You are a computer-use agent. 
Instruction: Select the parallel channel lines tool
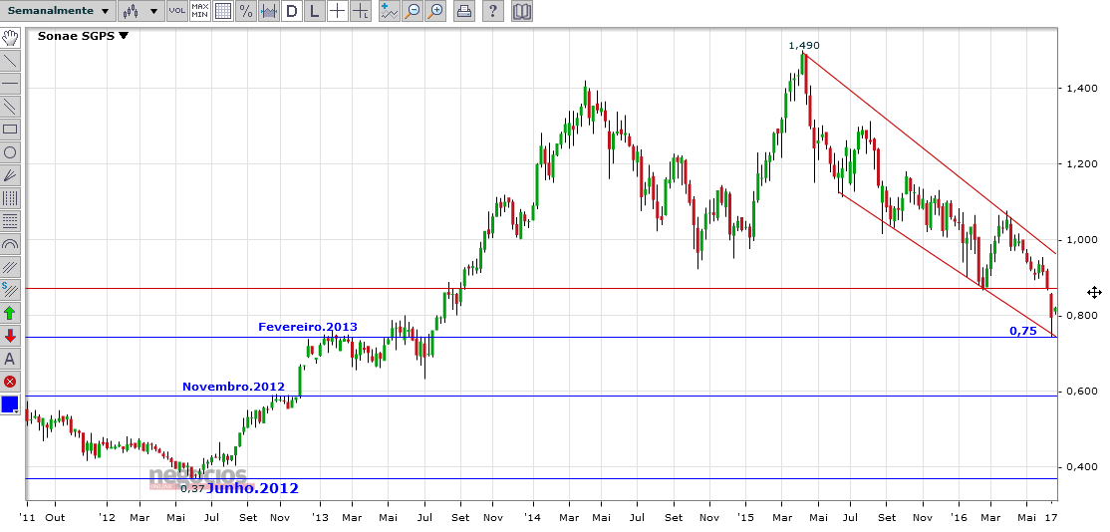point(10,107)
